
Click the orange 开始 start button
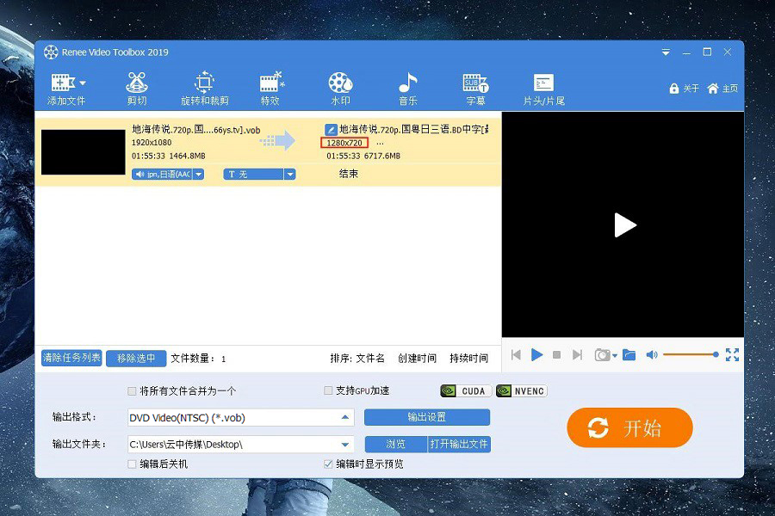[x=629, y=427]
